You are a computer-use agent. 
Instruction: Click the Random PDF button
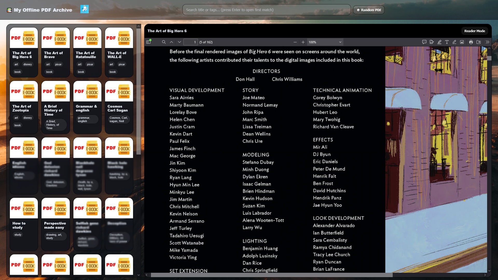(369, 10)
